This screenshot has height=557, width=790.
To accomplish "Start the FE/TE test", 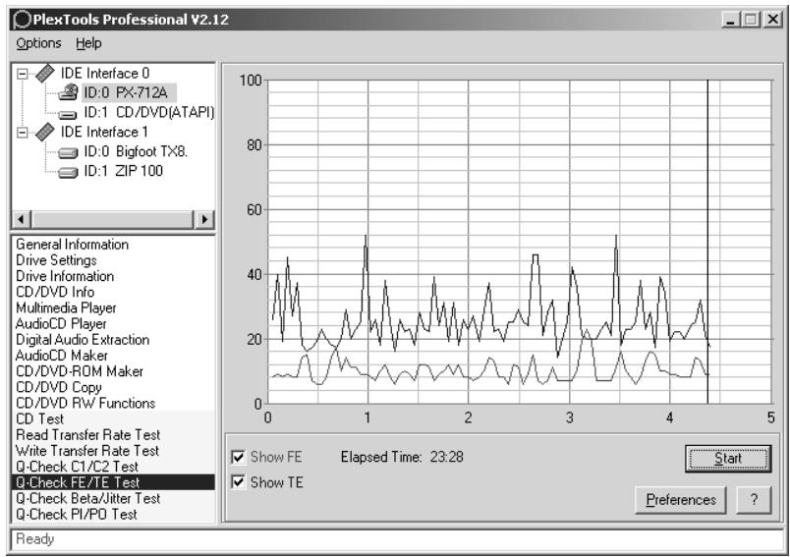I will (728, 459).
